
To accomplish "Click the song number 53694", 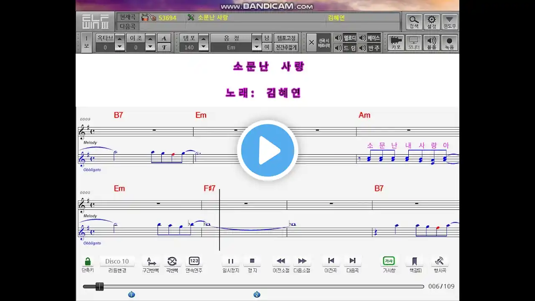I will (167, 18).
